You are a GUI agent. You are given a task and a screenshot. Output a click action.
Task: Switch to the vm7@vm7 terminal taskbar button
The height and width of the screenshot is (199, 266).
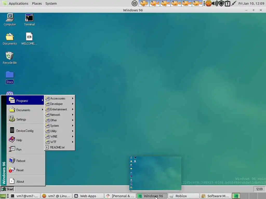point(25,196)
